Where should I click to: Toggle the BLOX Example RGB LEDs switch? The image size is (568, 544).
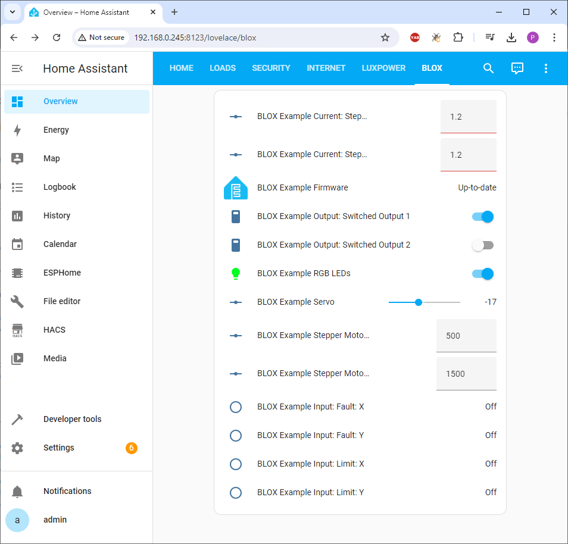click(483, 274)
